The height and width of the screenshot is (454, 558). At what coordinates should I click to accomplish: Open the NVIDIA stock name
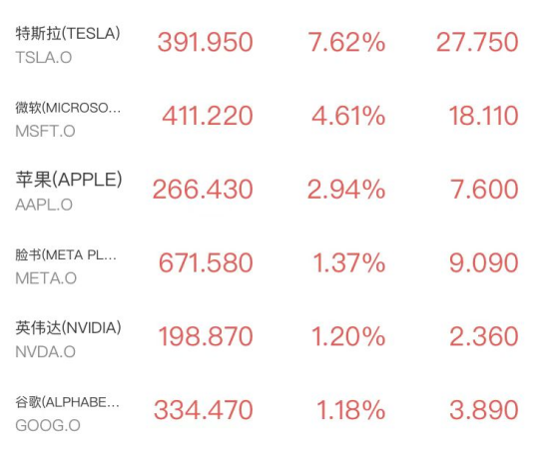coord(68,328)
